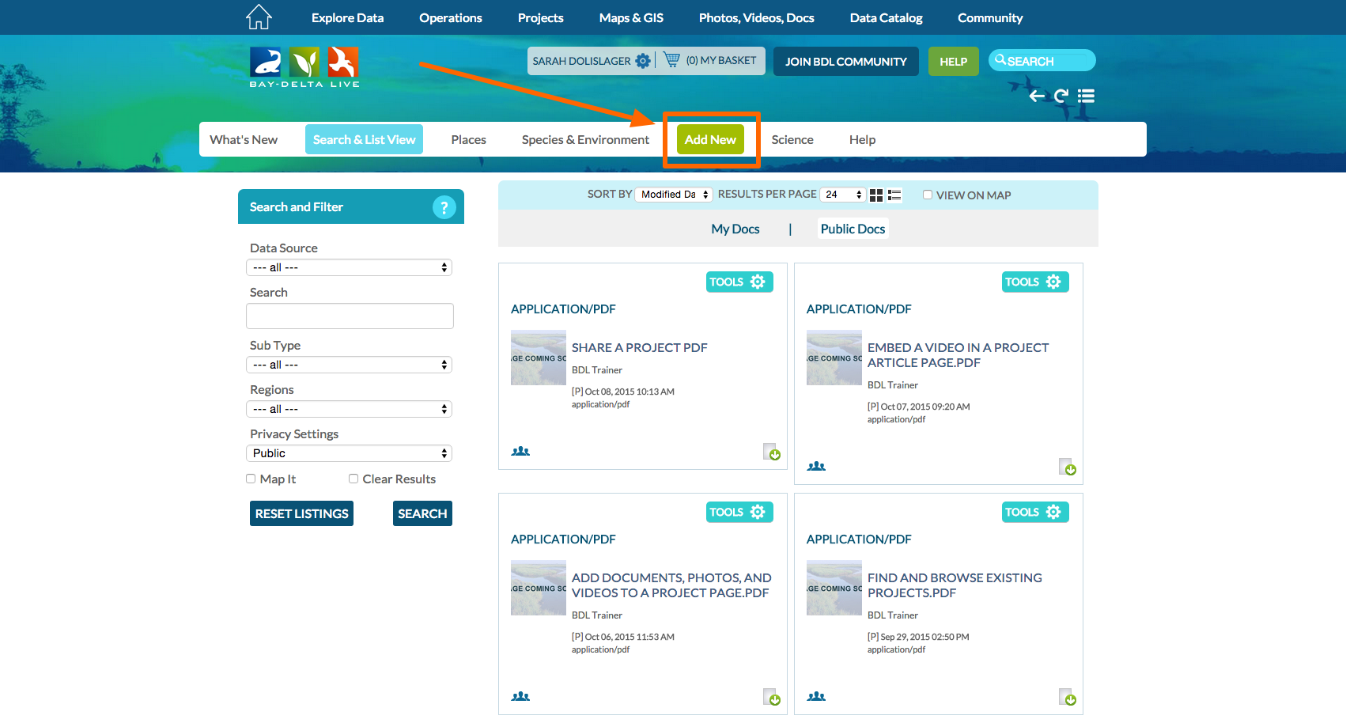This screenshot has height=723, width=1346.
Task: Open the Sort By dropdown
Action: click(x=674, y=195)
